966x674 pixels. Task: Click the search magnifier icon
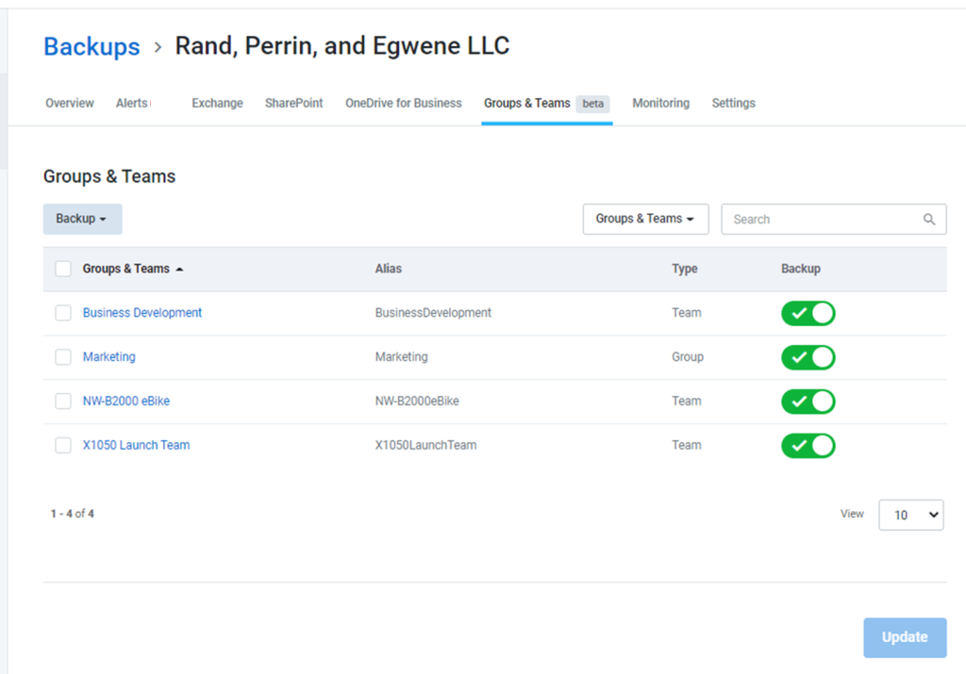tap(929, 219)
